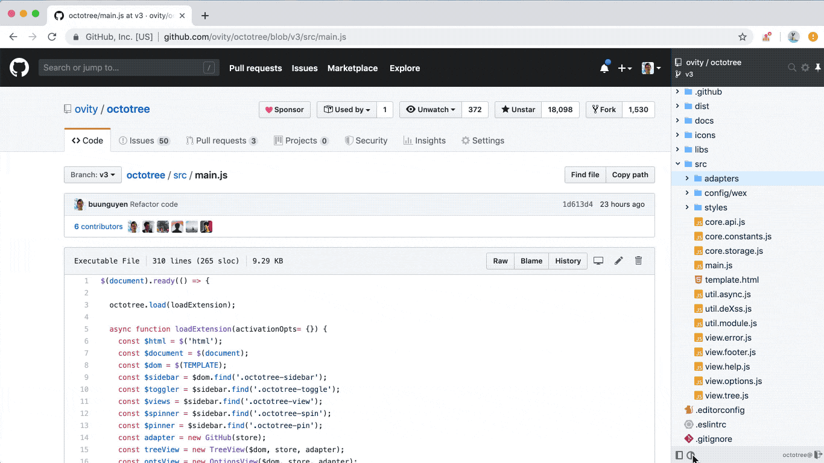Open commit 1d613d4 link
The image size is (824, 463).
[x=577, y=204]
